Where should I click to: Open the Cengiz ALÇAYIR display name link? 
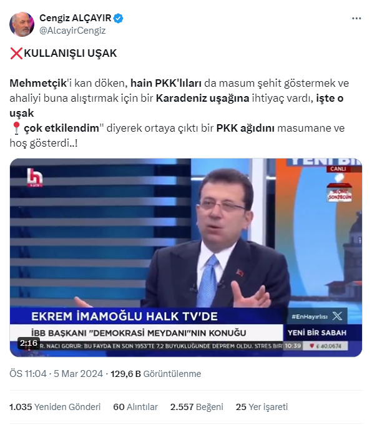click(75, 18)
